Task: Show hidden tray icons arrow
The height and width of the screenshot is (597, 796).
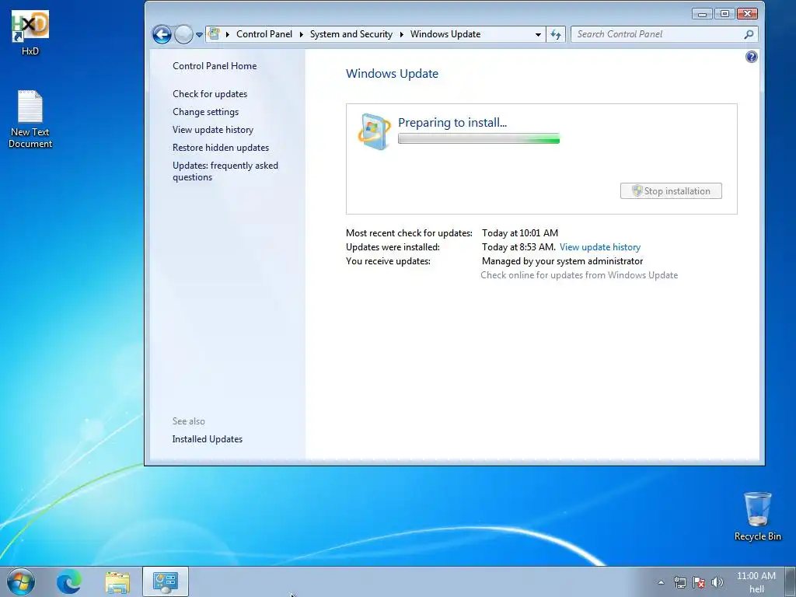Action: click(x=661, y=582)
